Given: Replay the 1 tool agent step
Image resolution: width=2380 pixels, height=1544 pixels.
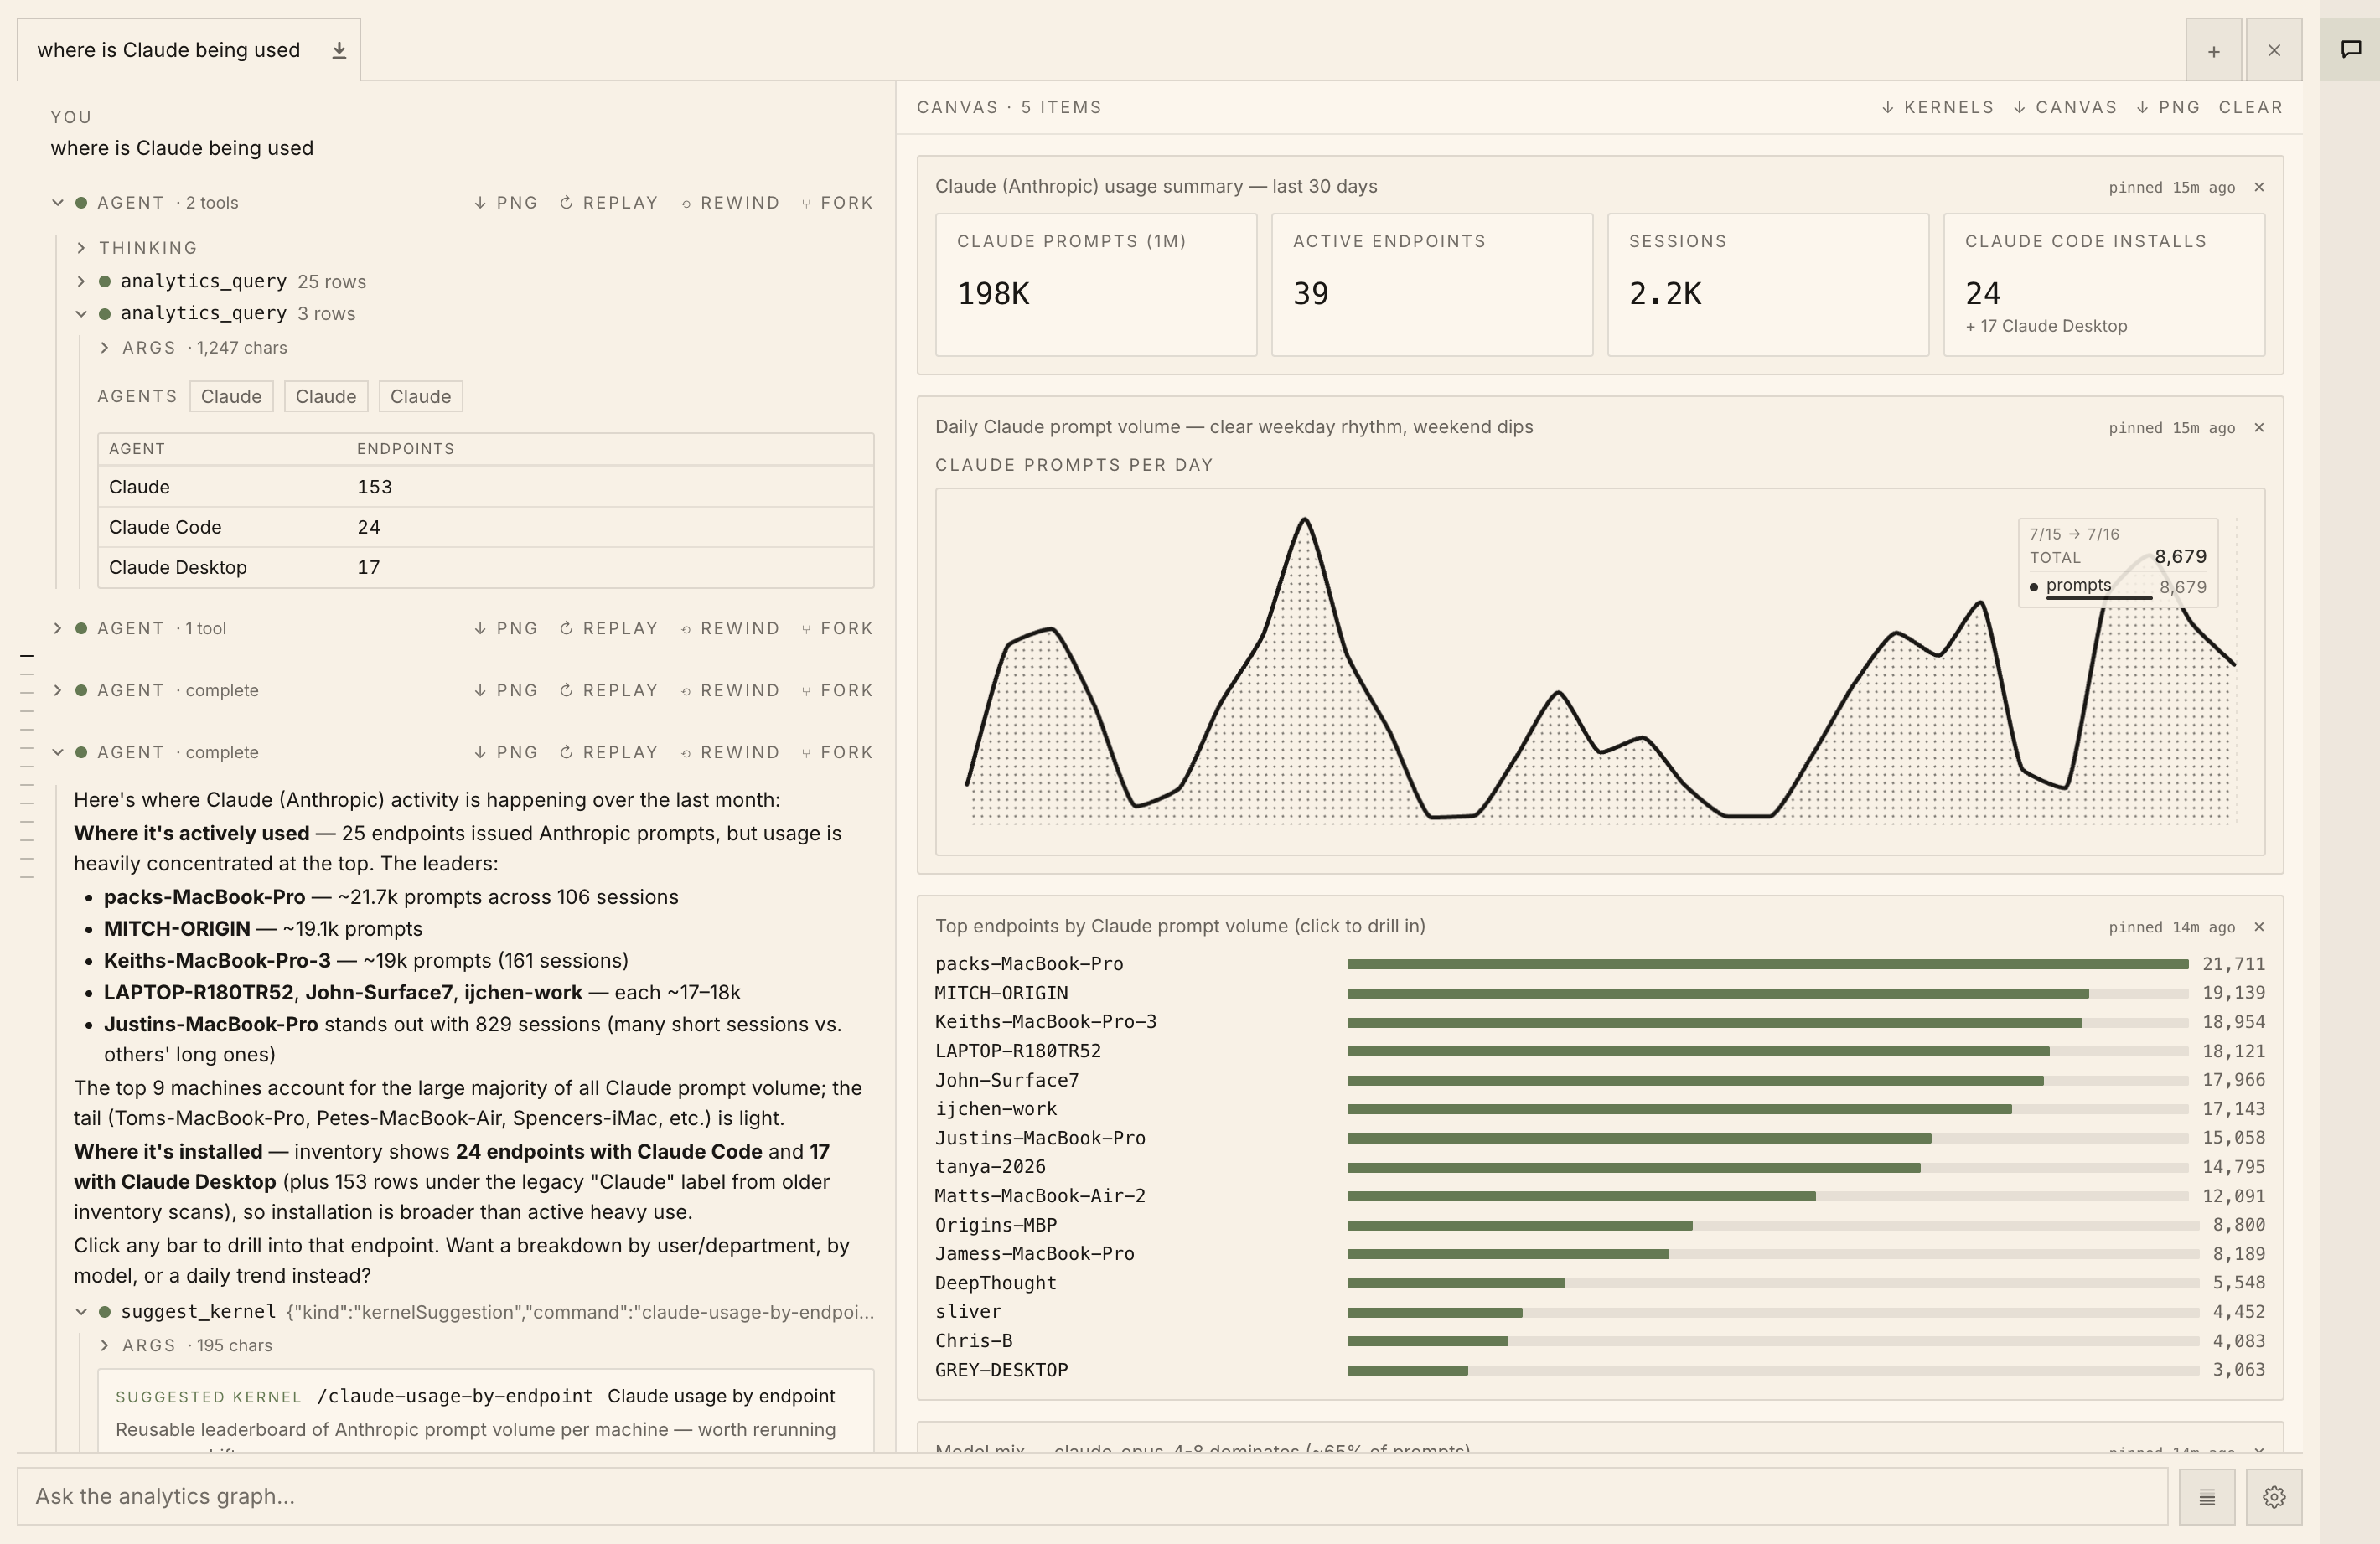Looking at the screenshot, I should [x=608, y=628].
